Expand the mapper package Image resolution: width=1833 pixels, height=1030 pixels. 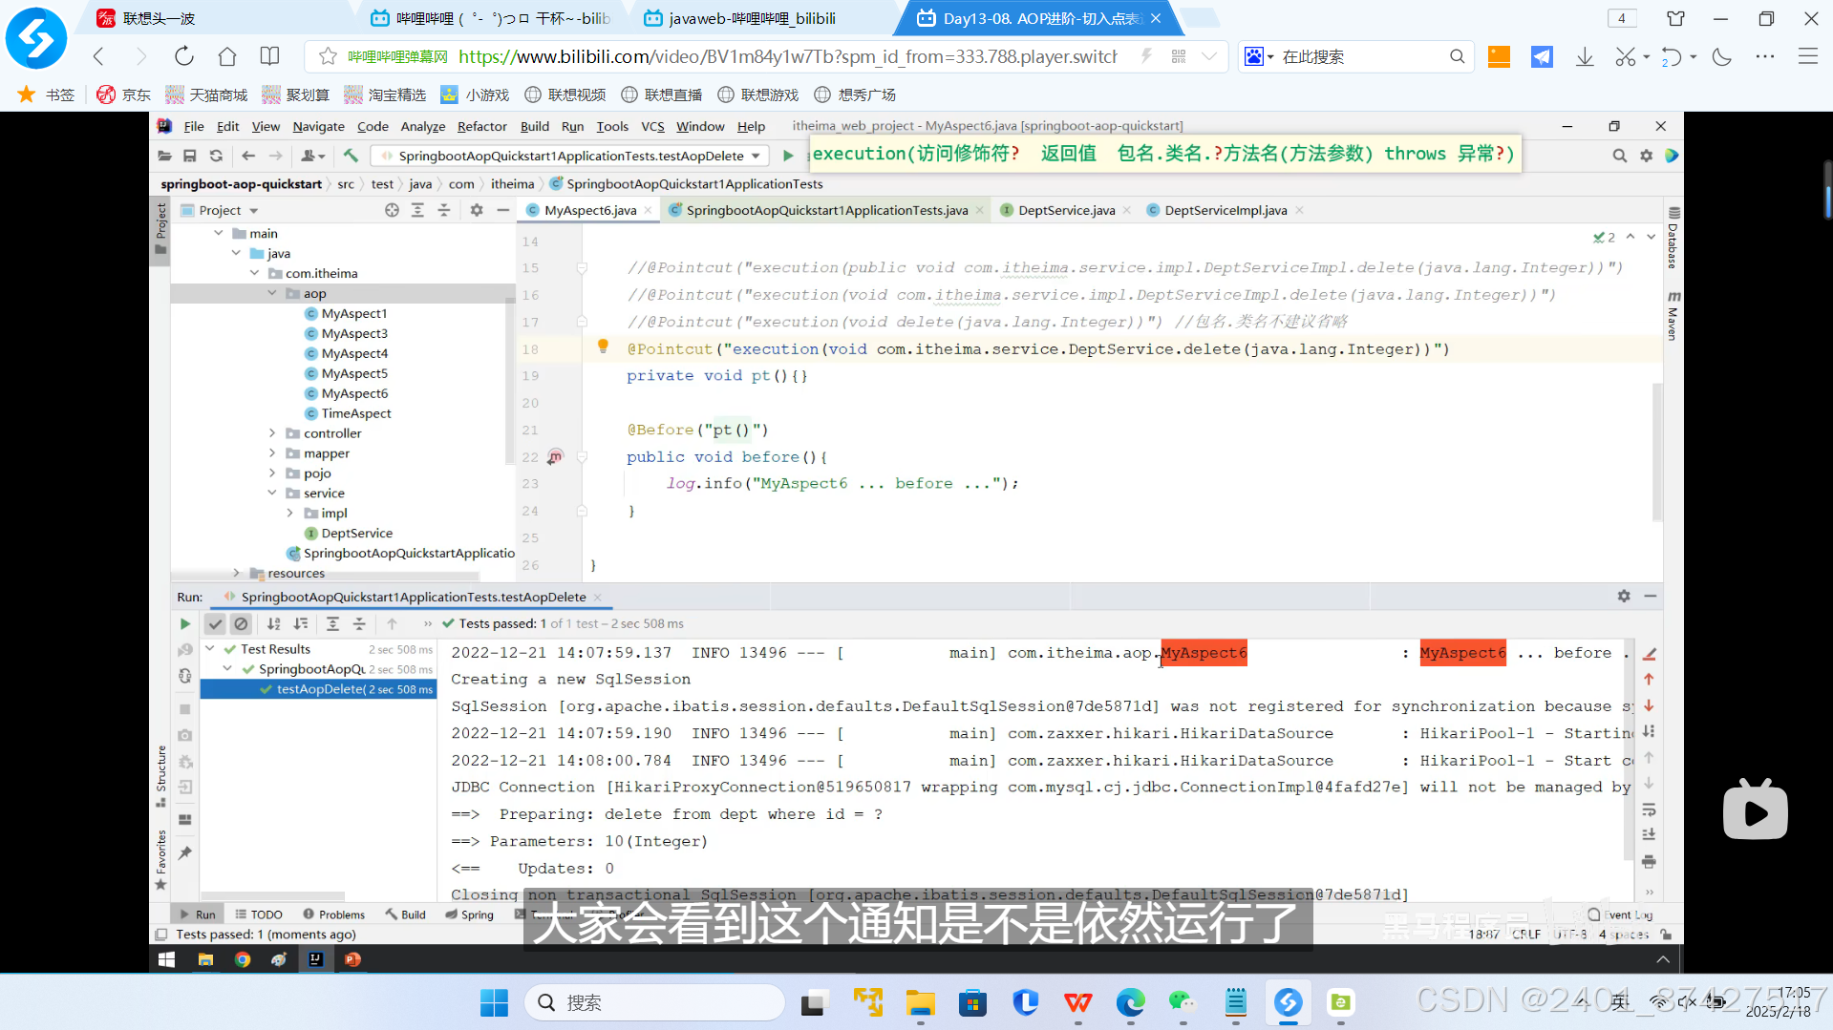point(272,453)
